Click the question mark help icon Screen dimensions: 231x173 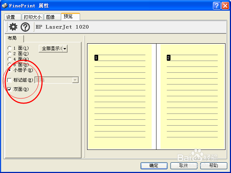tap(25, 27)
